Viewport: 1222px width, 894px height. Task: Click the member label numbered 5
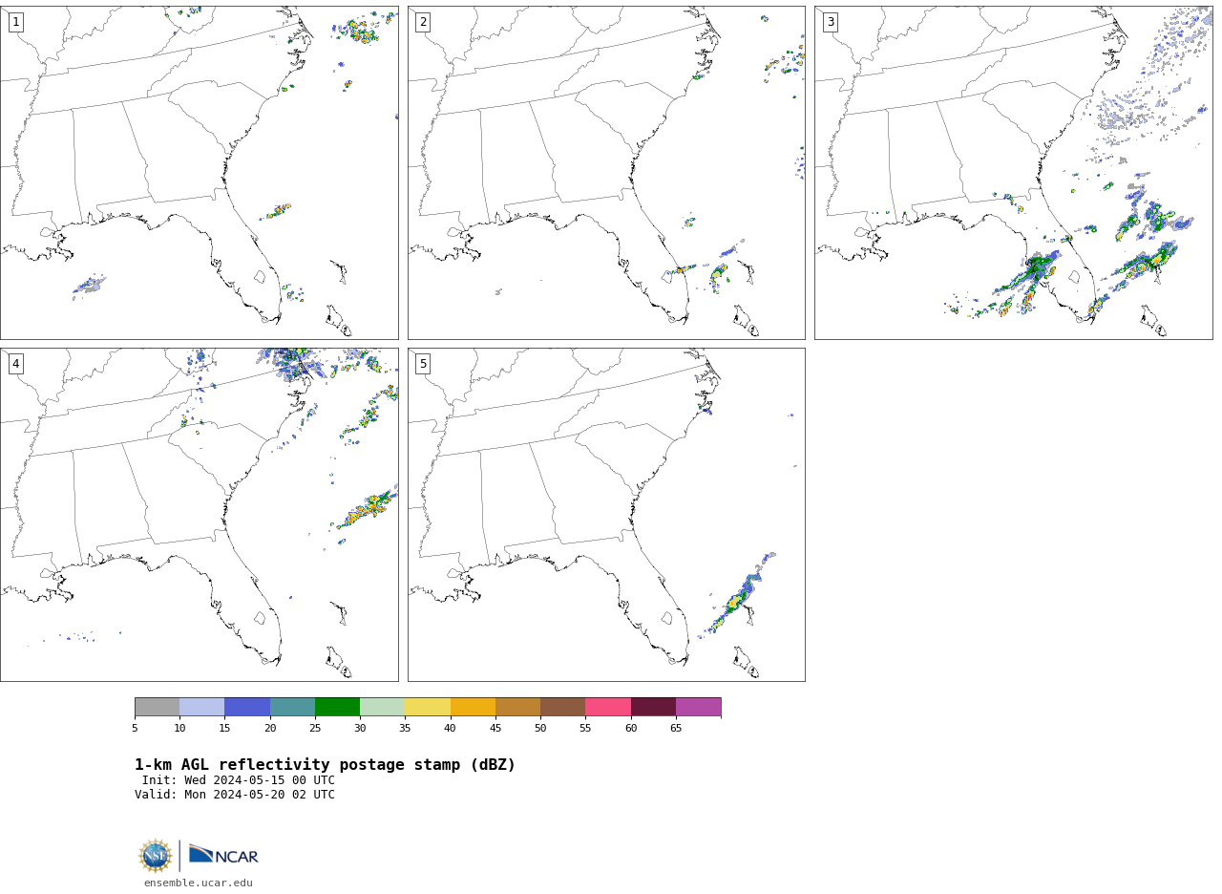tap(423, 364)
